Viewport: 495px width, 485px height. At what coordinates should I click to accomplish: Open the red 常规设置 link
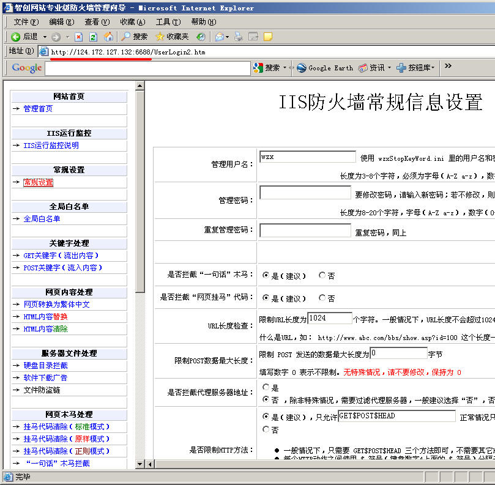(x=38, y=182)
